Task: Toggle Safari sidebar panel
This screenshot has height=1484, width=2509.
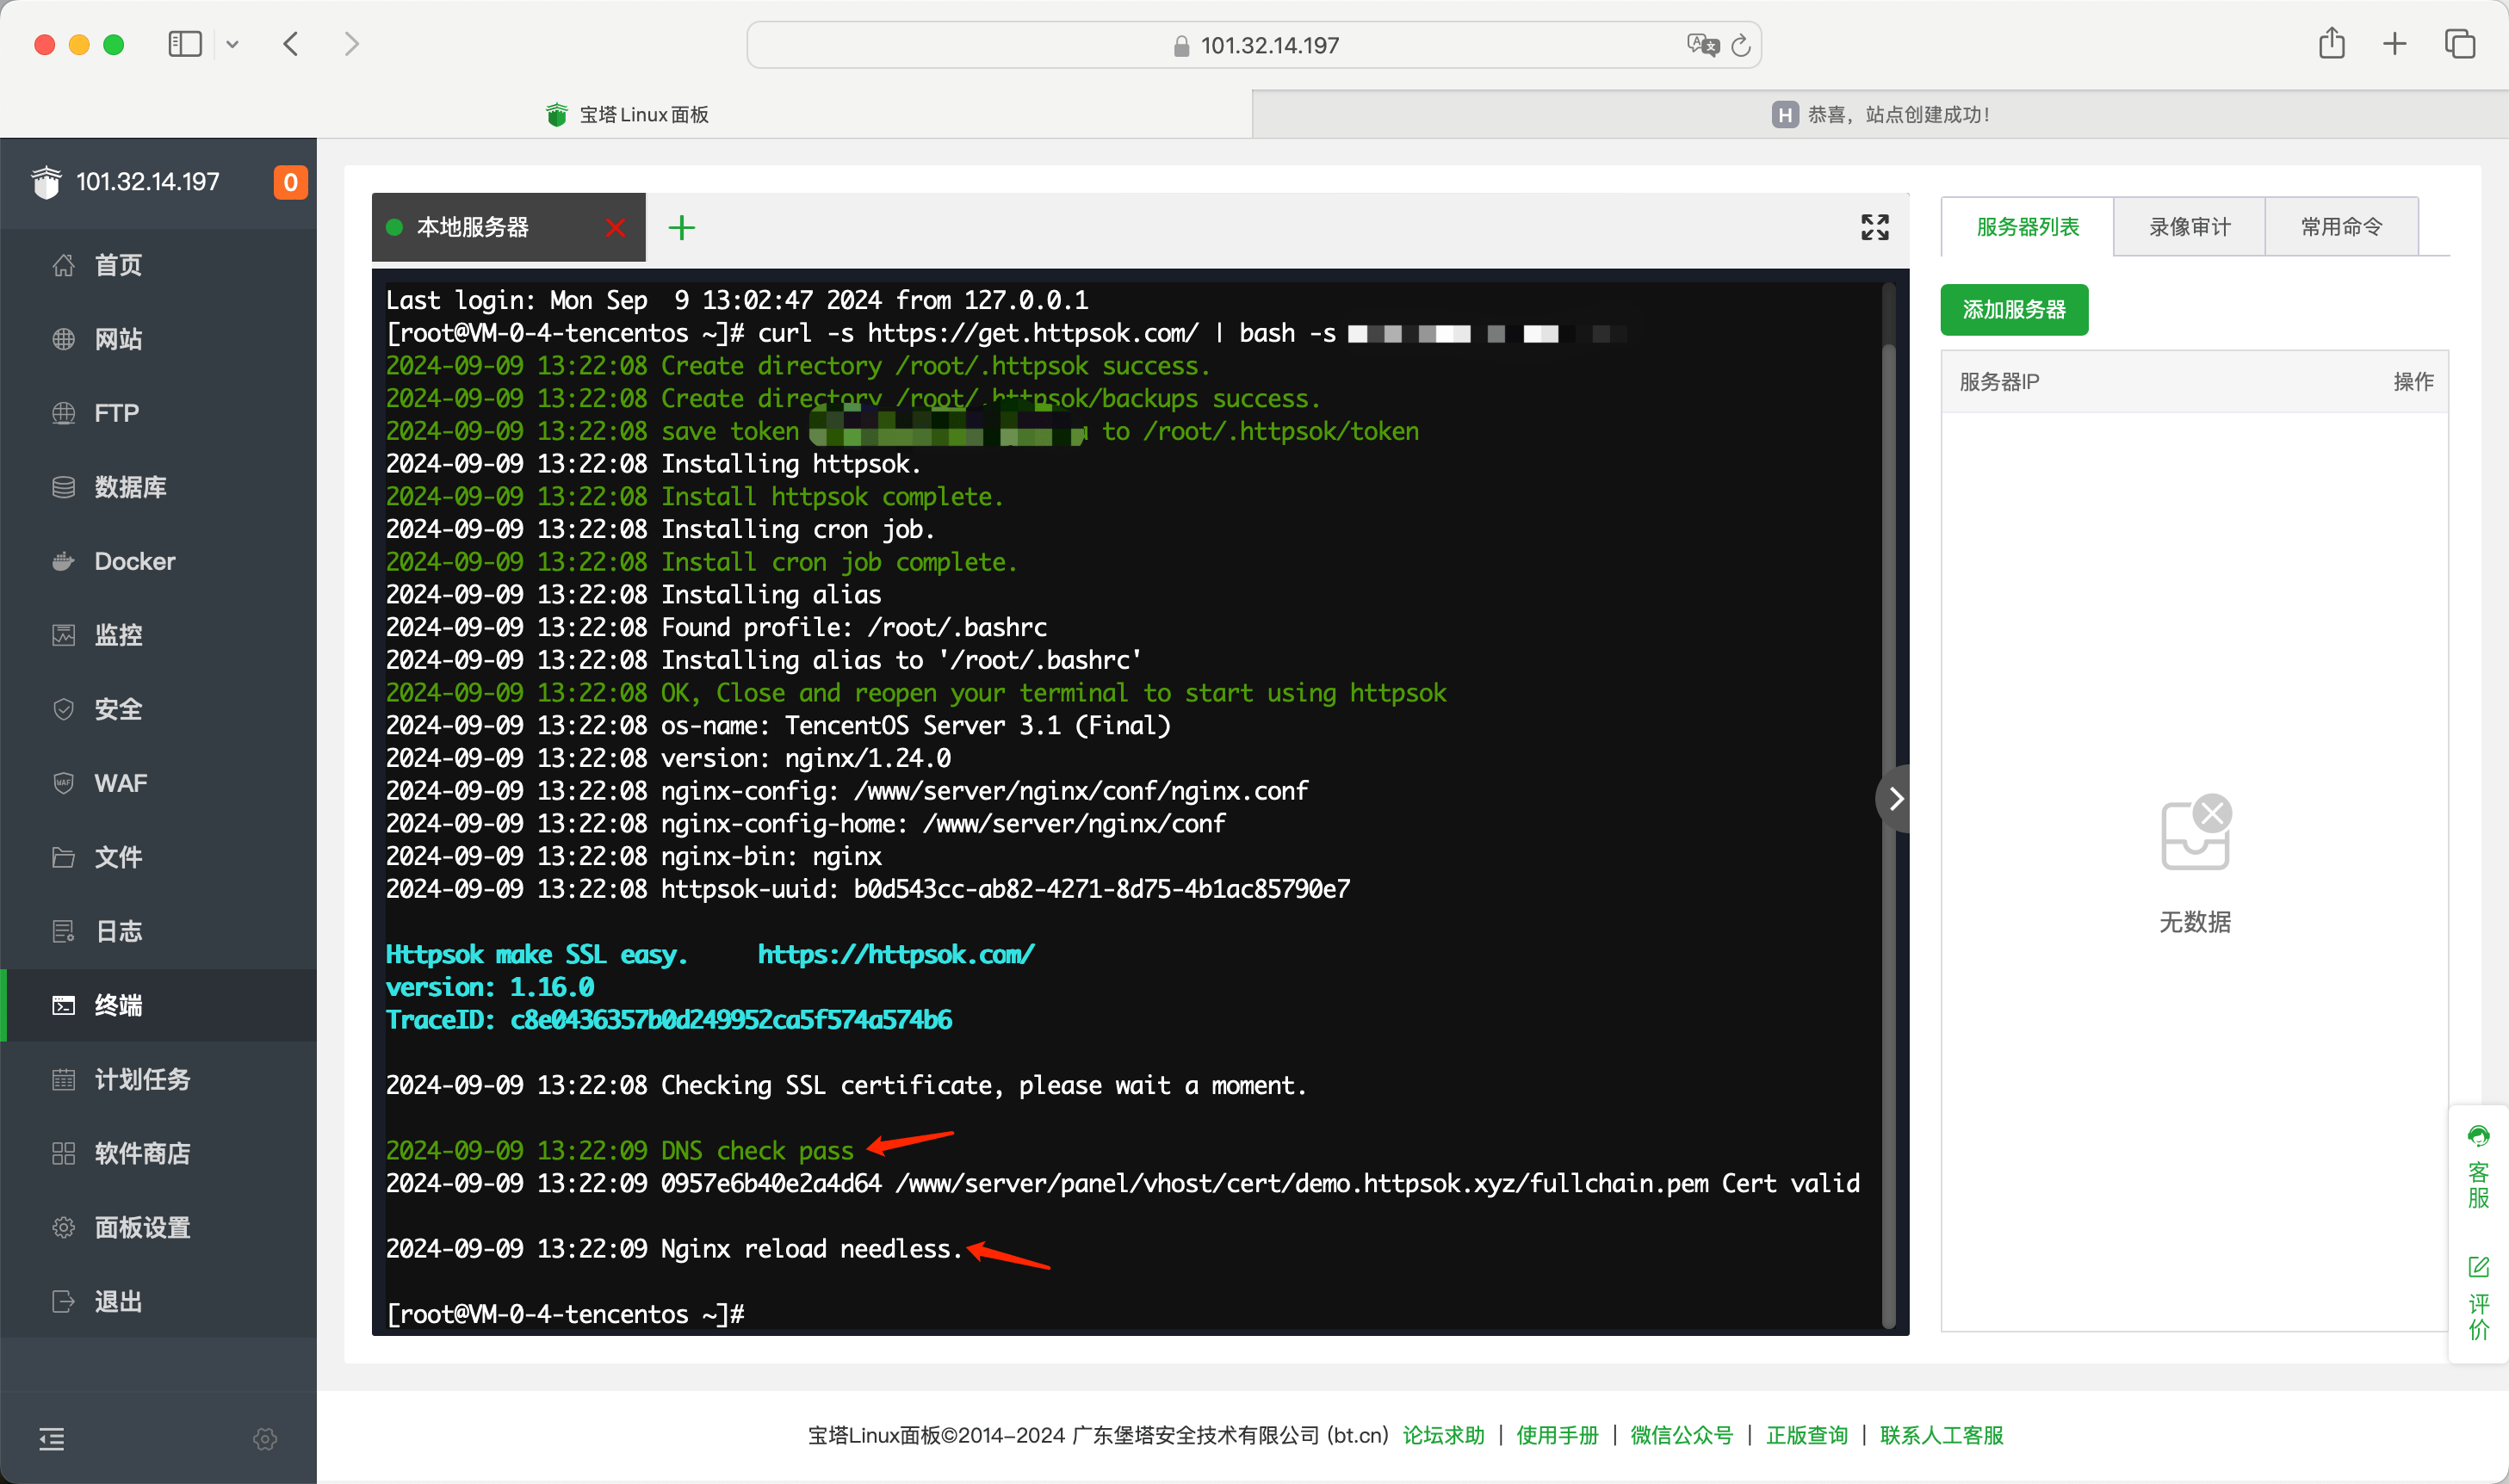Action: coord(185,44)
